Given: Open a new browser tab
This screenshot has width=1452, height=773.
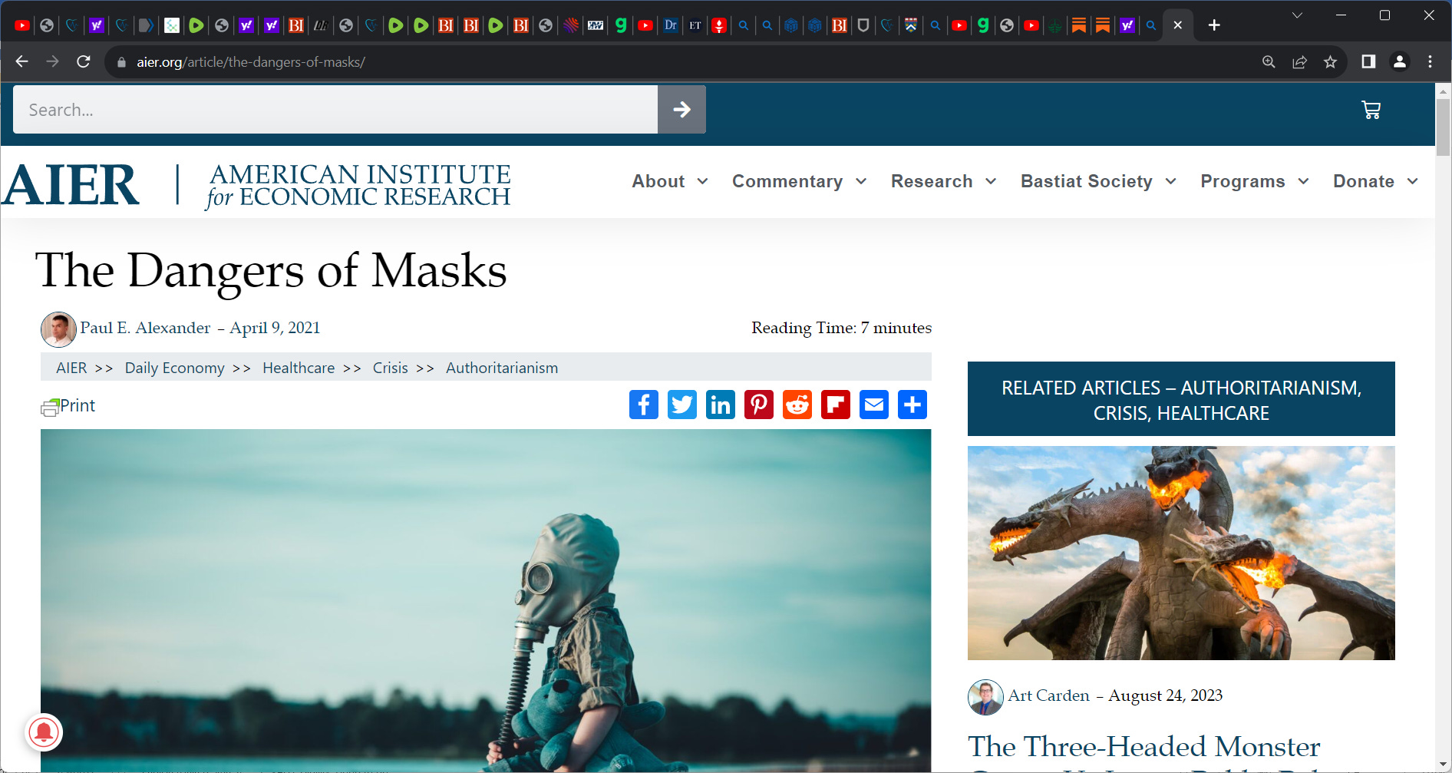Looking at the screenshot, I should click(x=1214, y=25).
